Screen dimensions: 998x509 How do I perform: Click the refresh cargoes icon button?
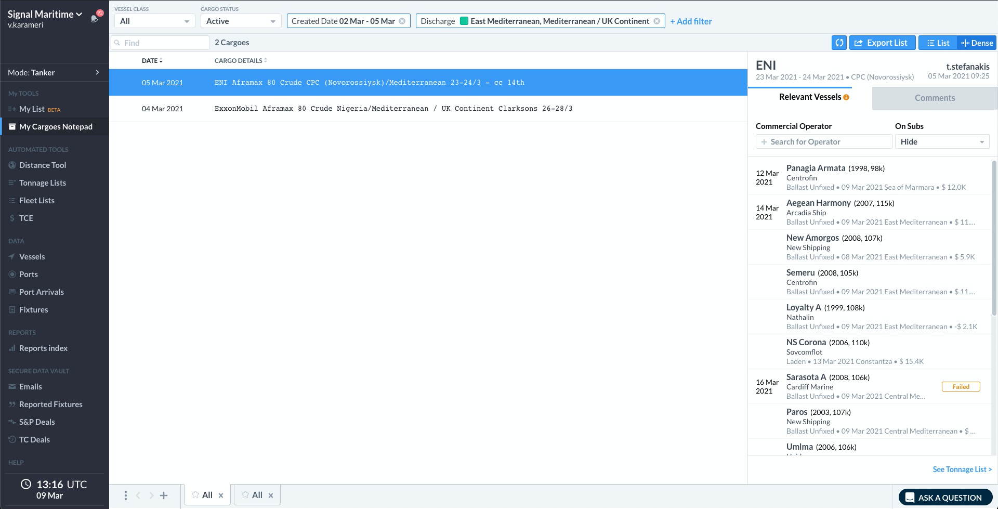click(839, 43)
